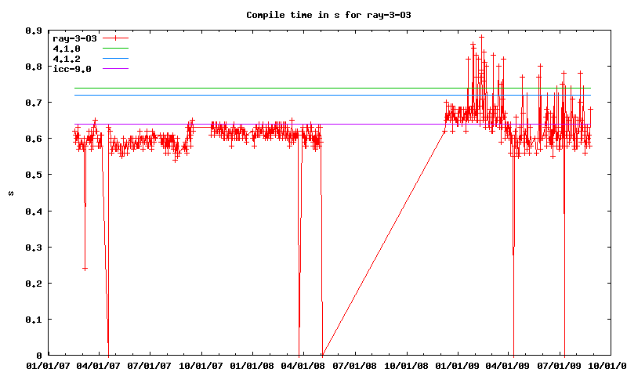The height and width of the screenshot is (376, 627).
Task: Select the 4.1.2 legend entry text
Action: coord(67,59)
